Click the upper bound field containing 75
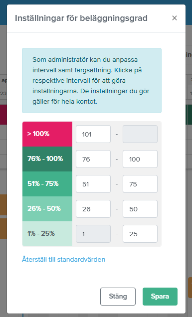This screenshot has width=192, height=317. pos(140,184)
